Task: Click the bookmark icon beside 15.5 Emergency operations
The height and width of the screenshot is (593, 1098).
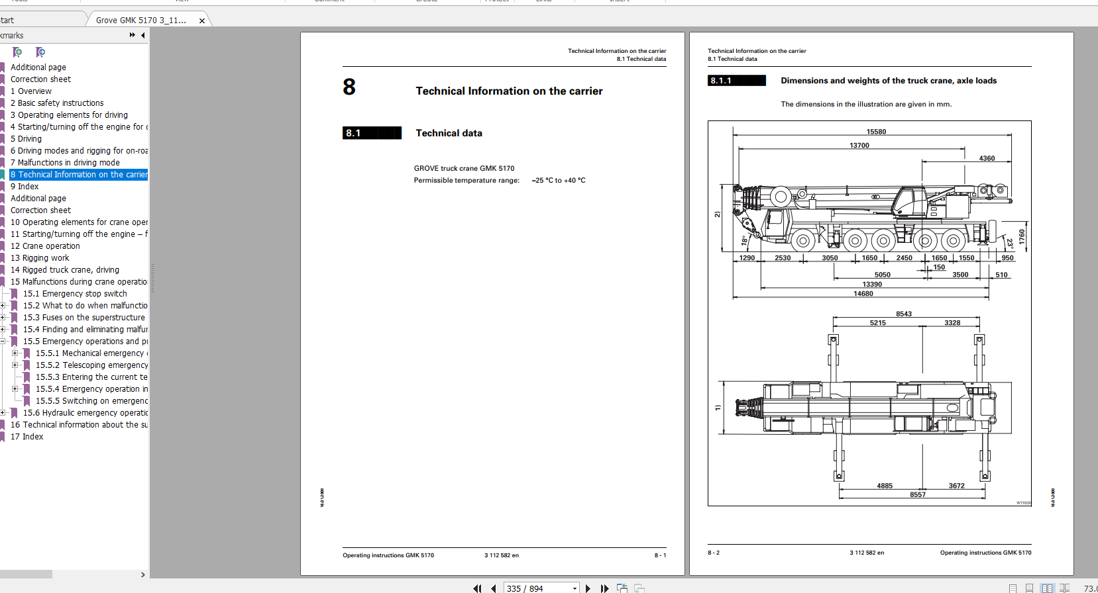Action: click(14, 342)
